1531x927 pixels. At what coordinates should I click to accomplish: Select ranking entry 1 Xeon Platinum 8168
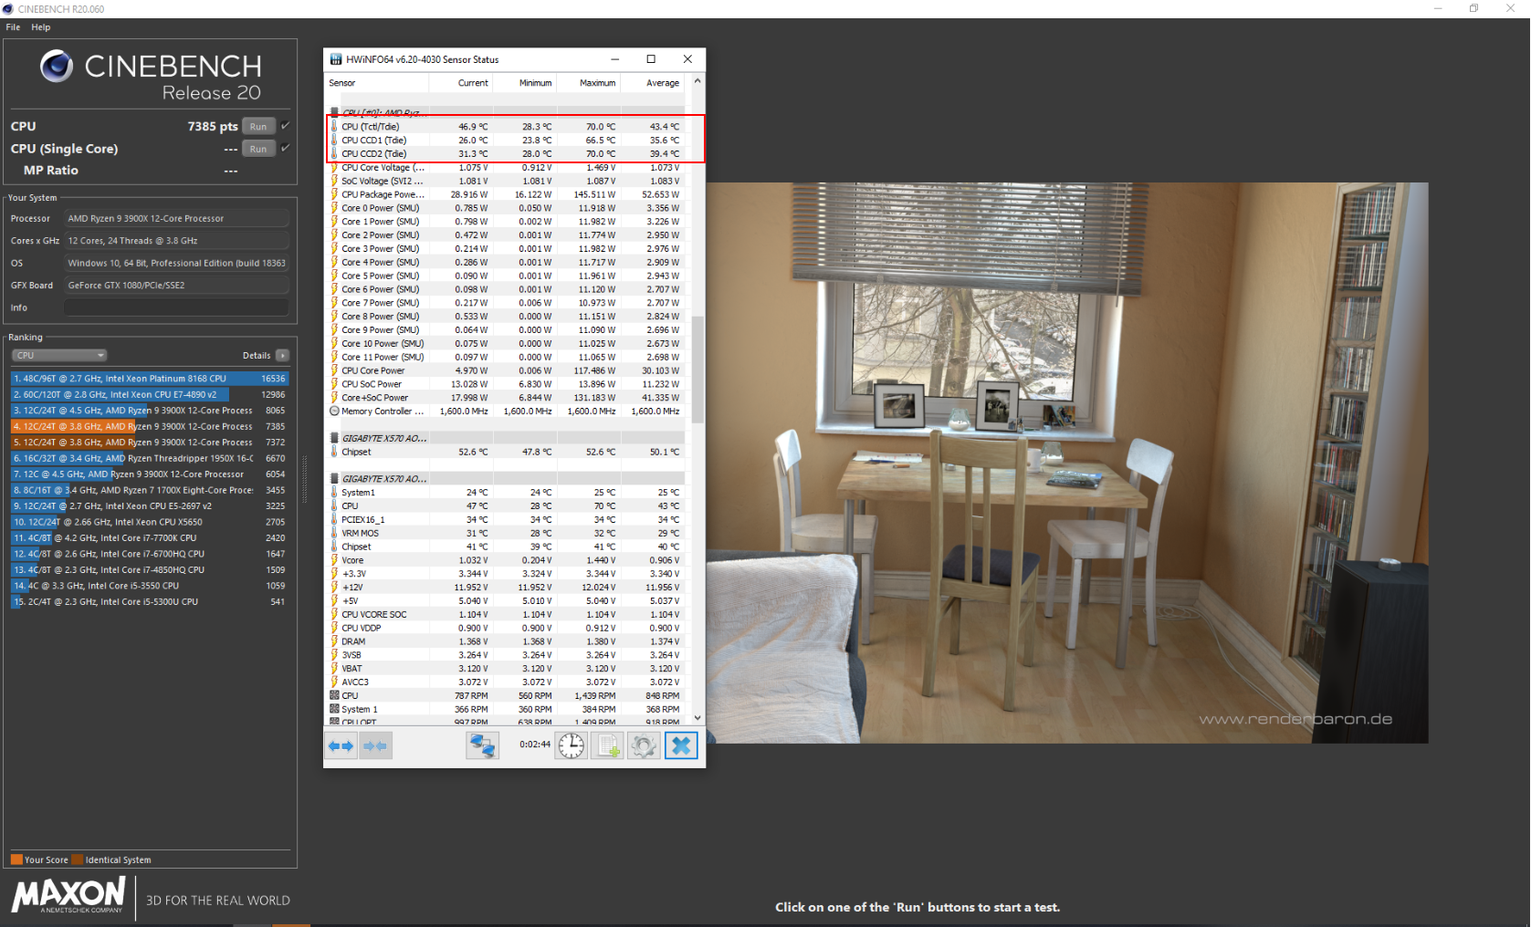coord(150,379)
